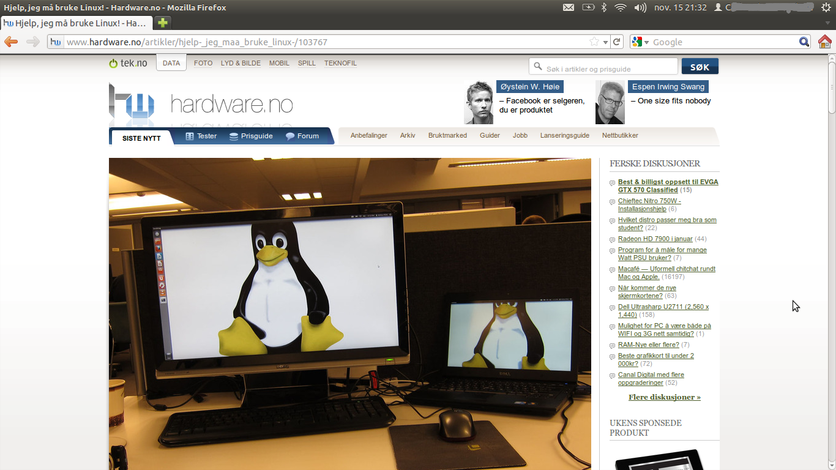Image resolution: width=836 pixels, height=470 pixels.
Task: Click Espen Irwing Swang's portrait photo
Action: [610, 102]
